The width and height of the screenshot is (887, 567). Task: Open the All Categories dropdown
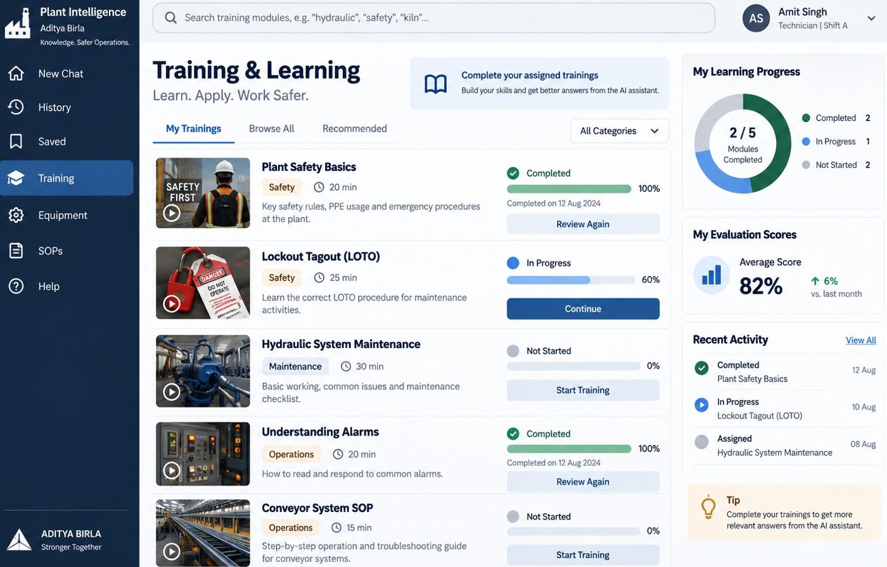620,131
